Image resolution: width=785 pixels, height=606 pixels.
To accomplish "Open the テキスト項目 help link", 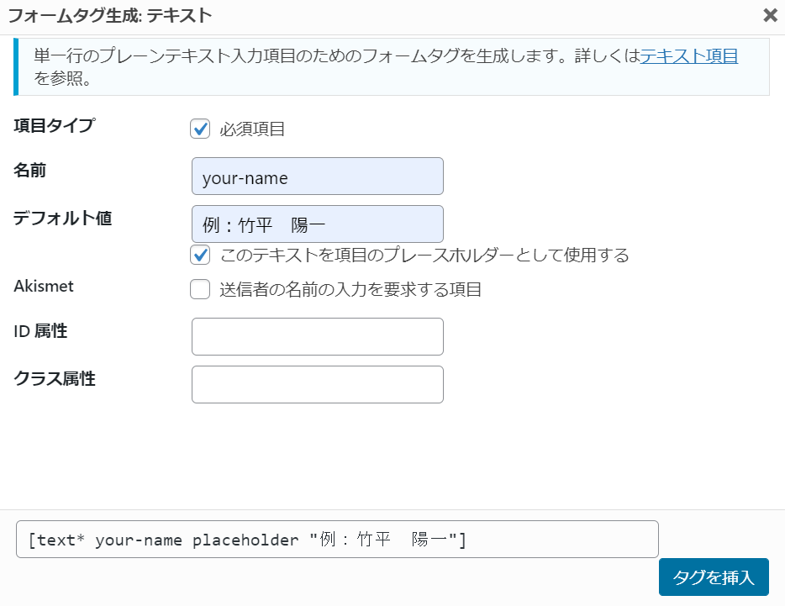I will coord(689,55).
